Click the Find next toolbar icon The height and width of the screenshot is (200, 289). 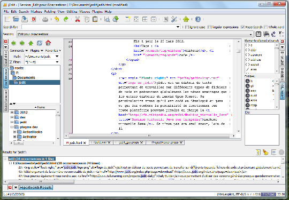pos(116,19)
